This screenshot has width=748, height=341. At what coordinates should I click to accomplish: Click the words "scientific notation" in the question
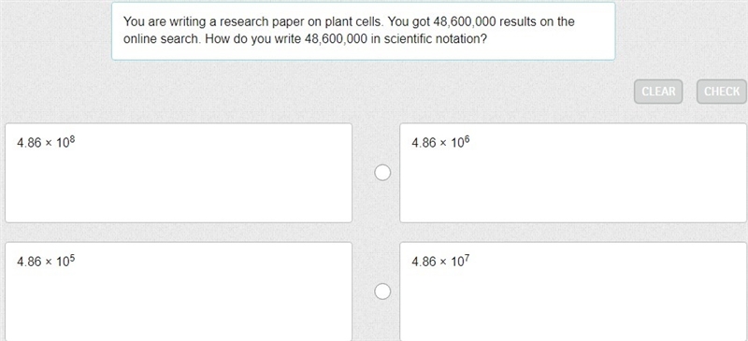pyautogui.click(x=435, y=39)
